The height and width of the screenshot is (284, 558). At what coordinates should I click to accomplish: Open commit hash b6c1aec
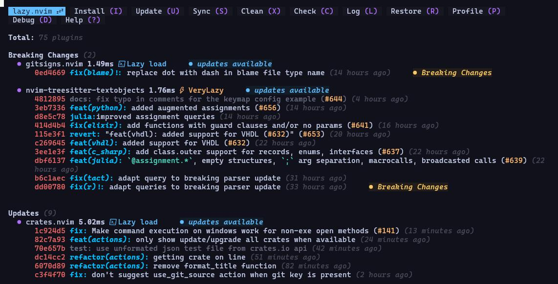[50, 178]
